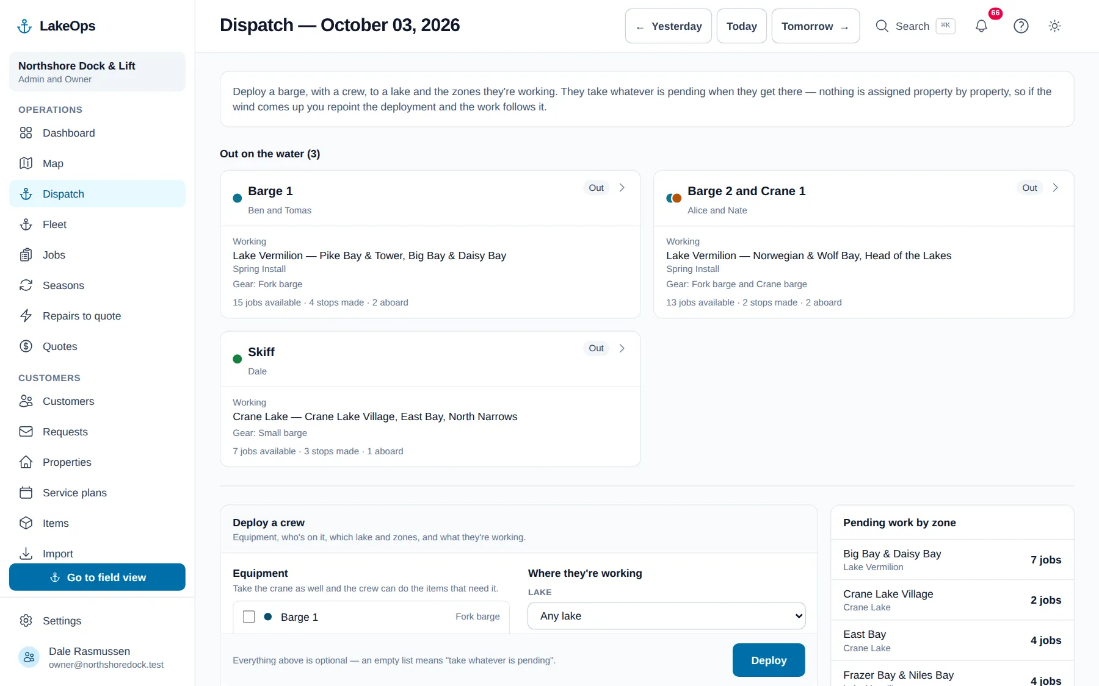Click the LakeOps anchor logo icon
Viewport: 1099px width, 686px height.
tap(24, 26)
